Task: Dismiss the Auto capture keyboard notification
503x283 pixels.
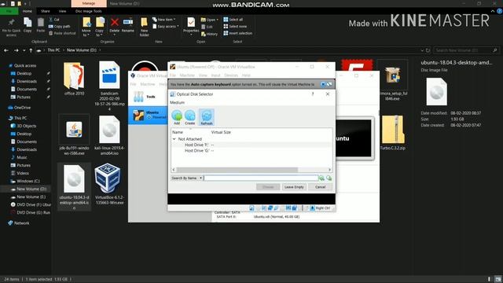Action: tap(323, 84)
